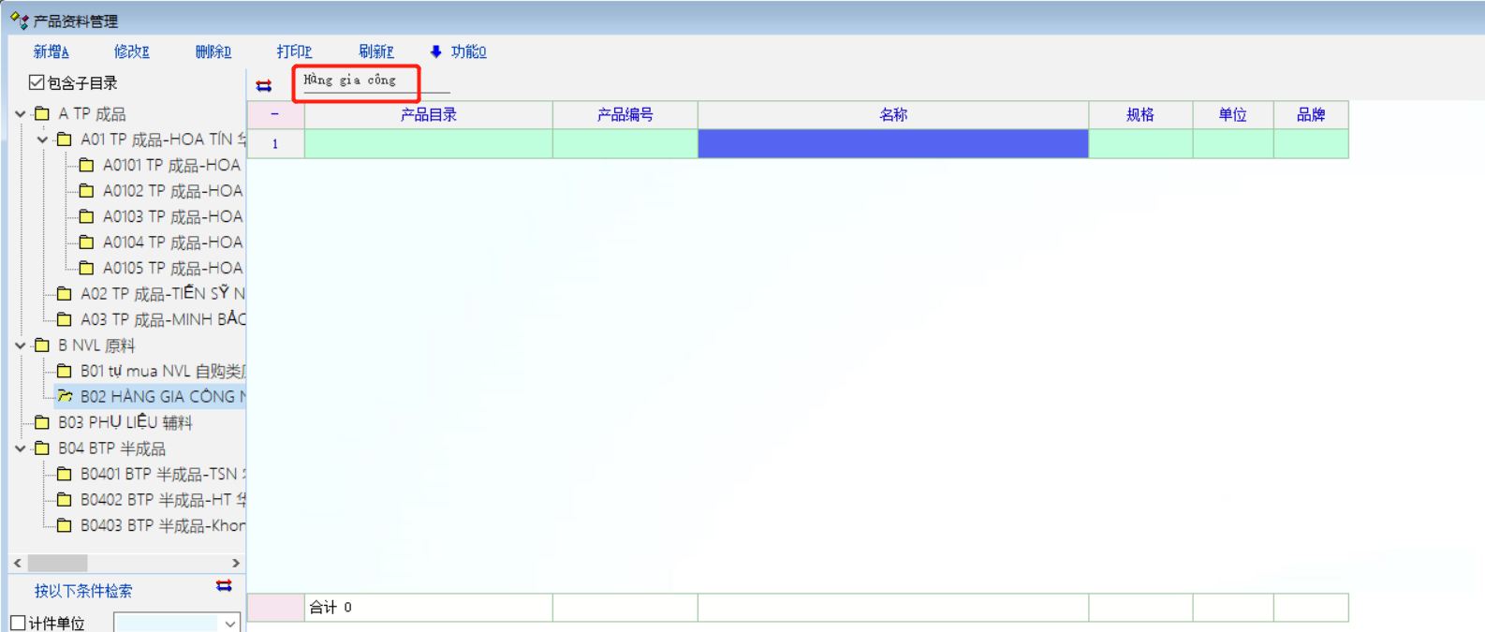Click the A0101 TP 成品 folder icon
The image size is (1485, 632).
86,165
